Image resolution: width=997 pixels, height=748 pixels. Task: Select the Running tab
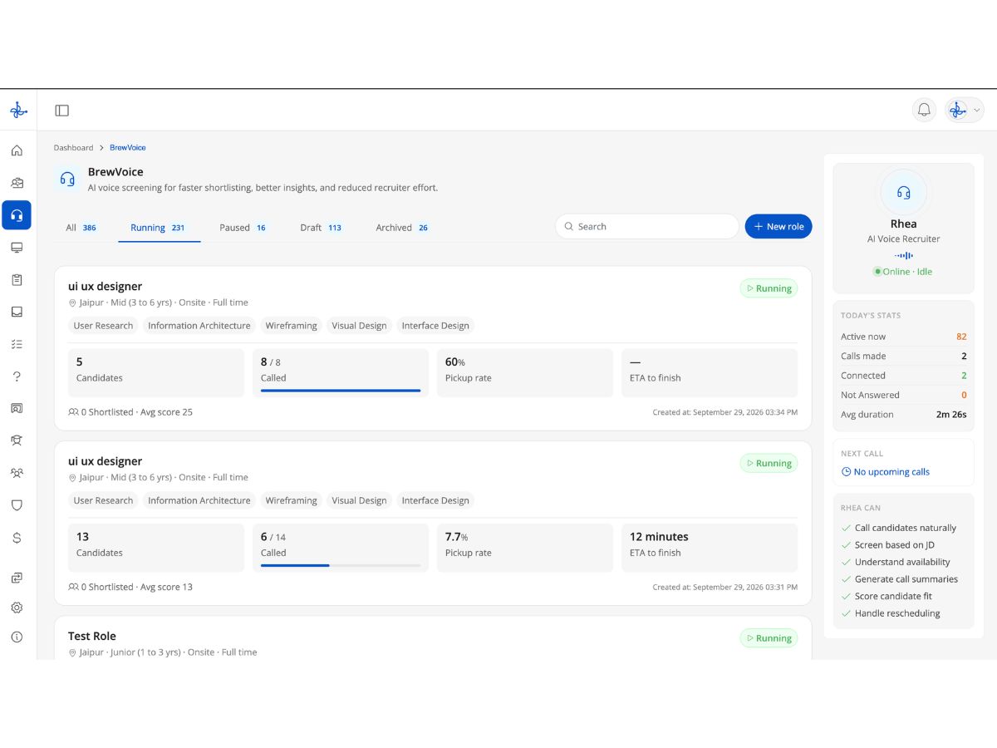click(x=159, y=228)
